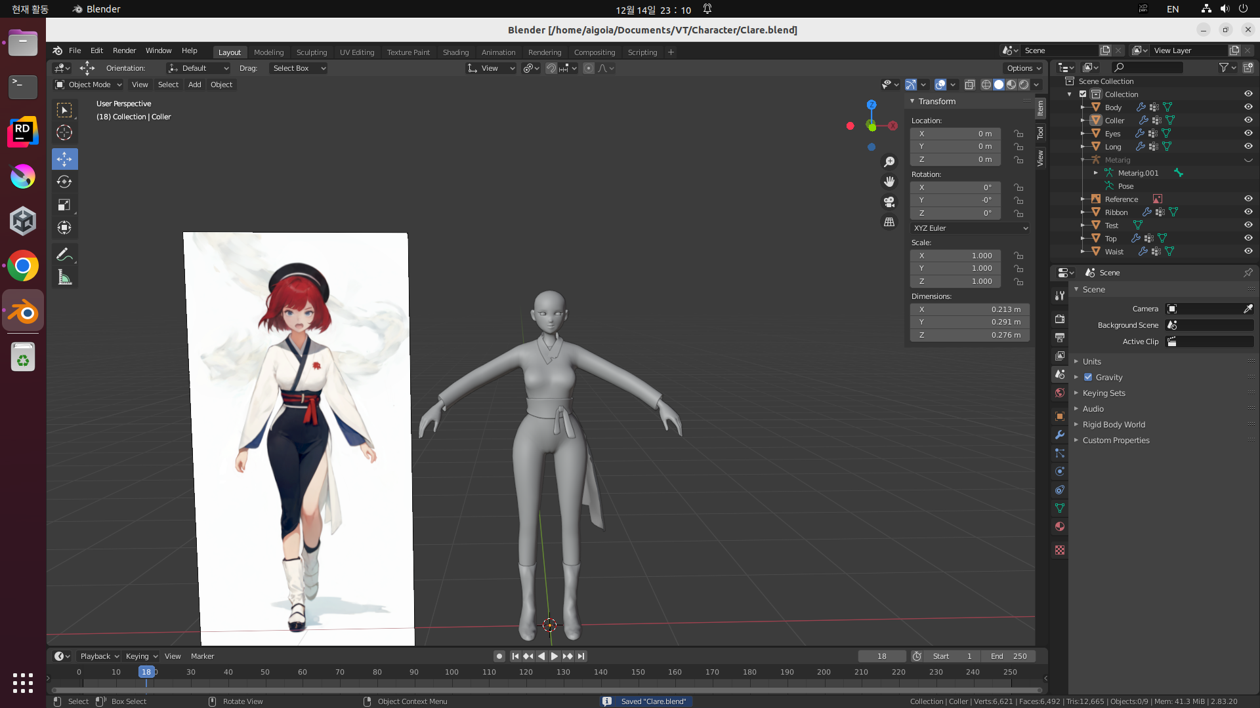Open the Render properties tab icon
The image size is (1260, 708).
point(1060,319)
